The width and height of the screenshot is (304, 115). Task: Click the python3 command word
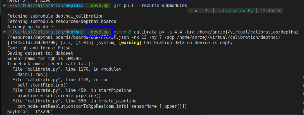pyautogui.click(x=123, y=32)
